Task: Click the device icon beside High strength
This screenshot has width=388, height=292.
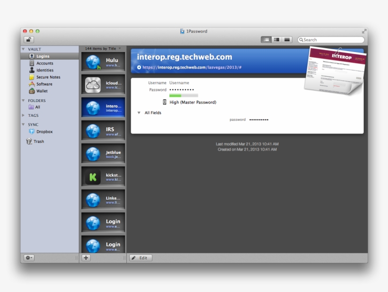Action: [x=165, y=102]
